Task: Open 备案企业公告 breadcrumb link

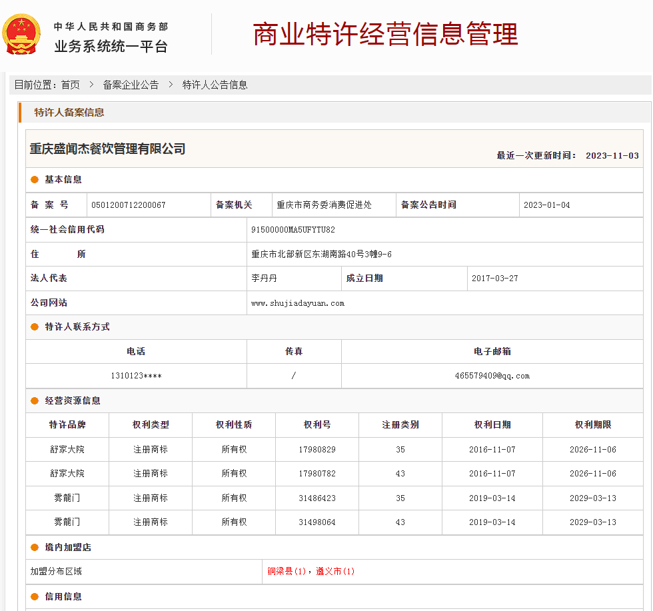Action: (x=131, y=85)
